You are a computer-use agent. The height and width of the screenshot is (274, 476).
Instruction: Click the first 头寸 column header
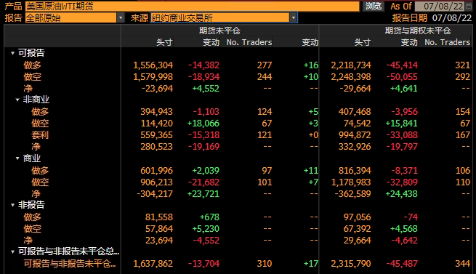pos(164,42)
